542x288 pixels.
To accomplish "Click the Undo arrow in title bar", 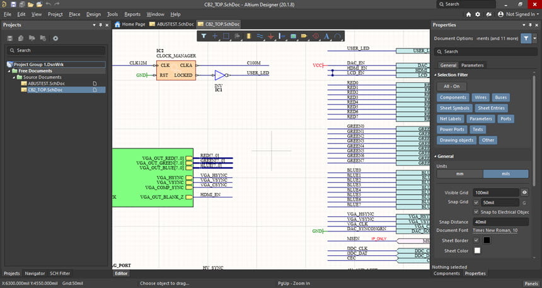I will 48,4.
